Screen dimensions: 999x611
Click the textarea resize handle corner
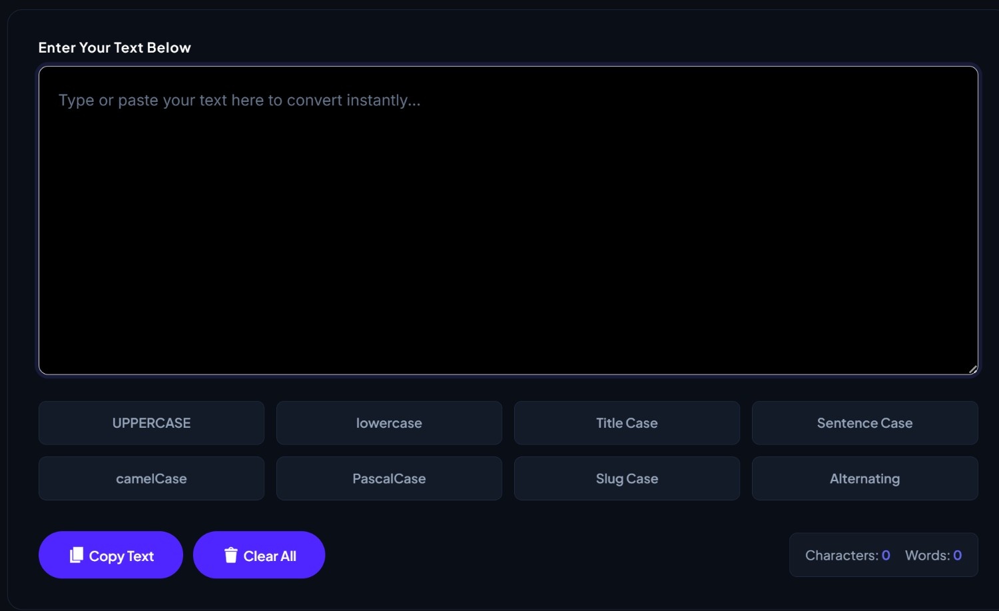pyautogui.click(x=973, y=369)
